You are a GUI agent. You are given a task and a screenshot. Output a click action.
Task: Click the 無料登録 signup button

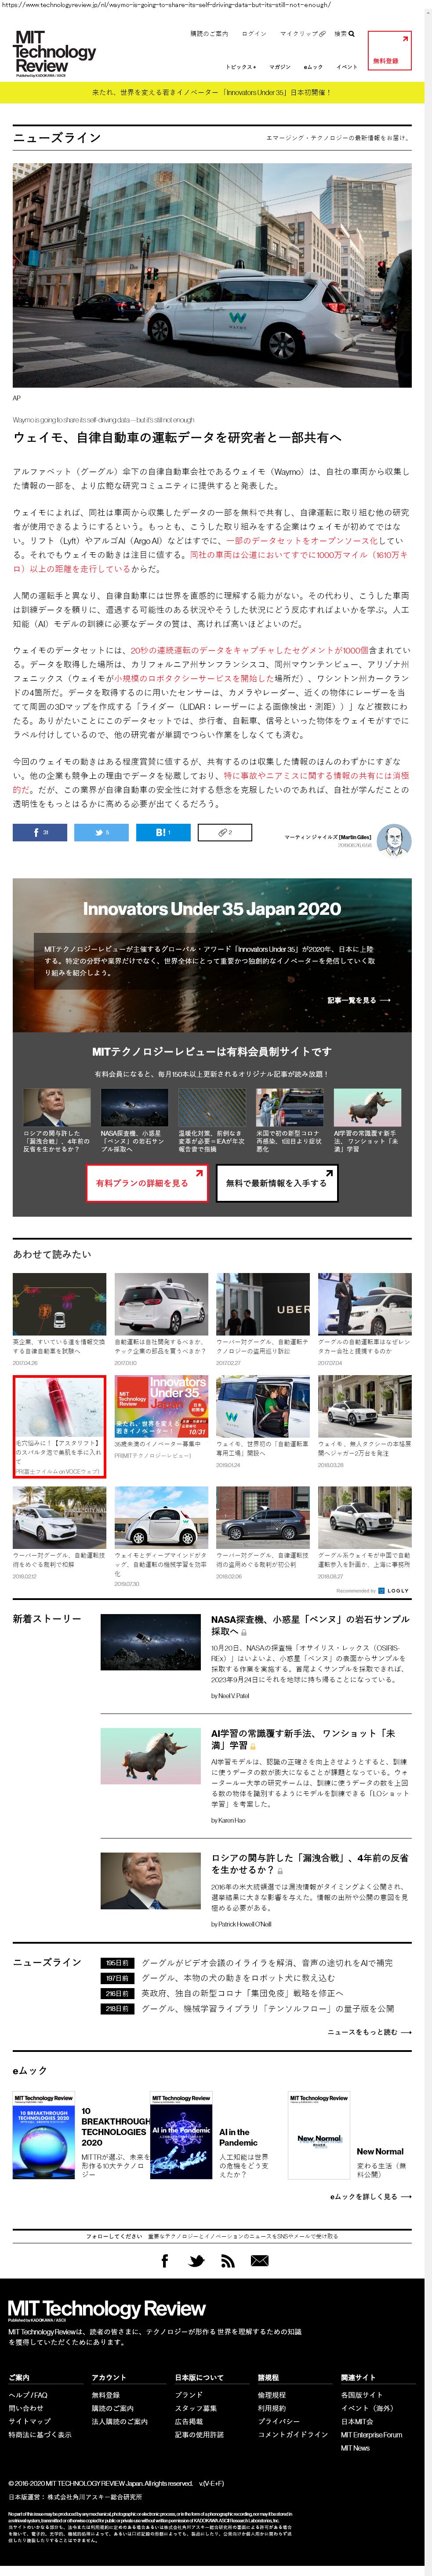[388, 50]
